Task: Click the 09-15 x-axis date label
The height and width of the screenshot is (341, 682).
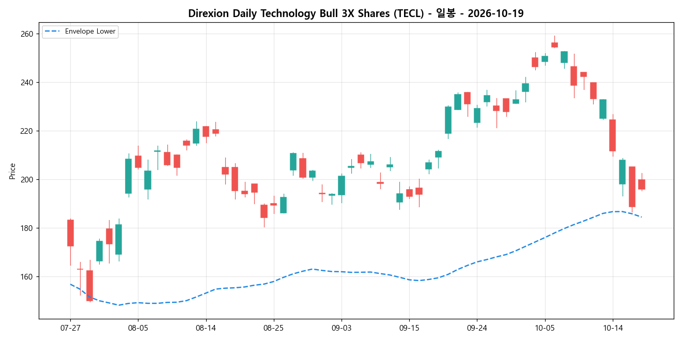Action: click(409, 328)
